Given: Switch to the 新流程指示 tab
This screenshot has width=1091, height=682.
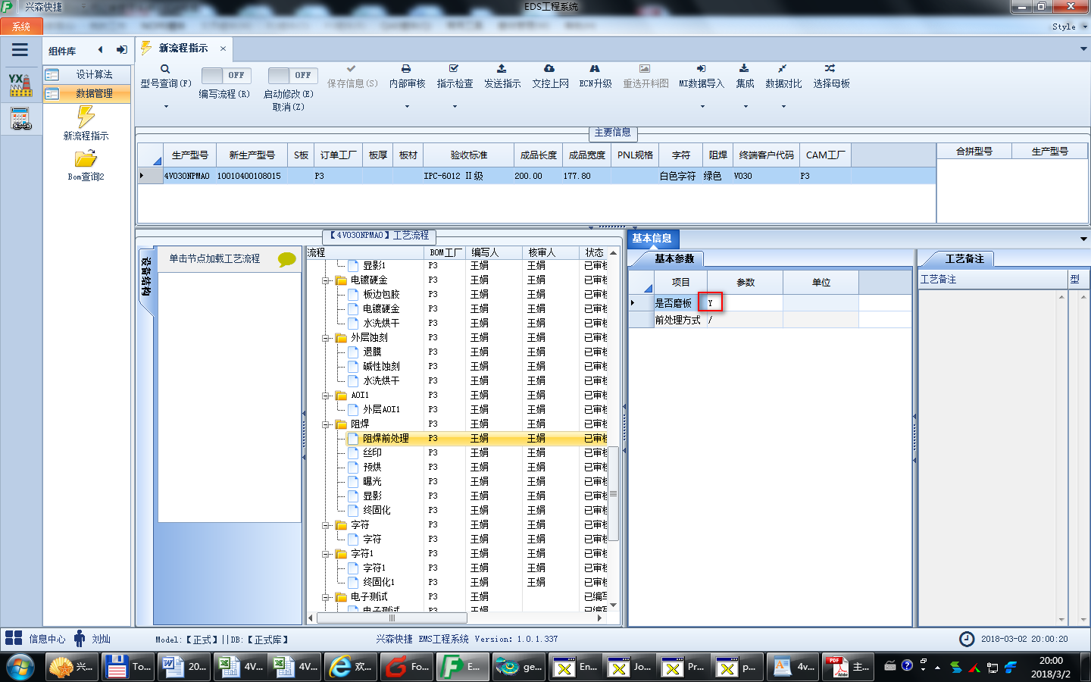Looking at the screenshot, I should [x=183, y=48].
